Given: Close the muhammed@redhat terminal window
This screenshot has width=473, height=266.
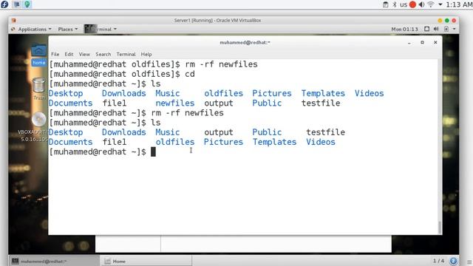Looking at the screenshot, I should pyautogui.click(x=435, y=43).
